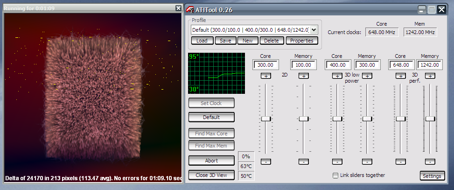
Task: Click the 63°C temperature readout
Action: coord(246,166)
